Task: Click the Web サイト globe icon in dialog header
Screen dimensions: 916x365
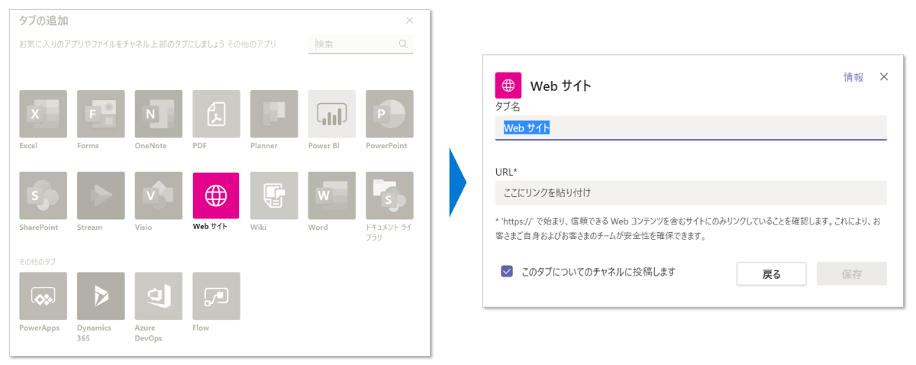Action: (508, 85)
